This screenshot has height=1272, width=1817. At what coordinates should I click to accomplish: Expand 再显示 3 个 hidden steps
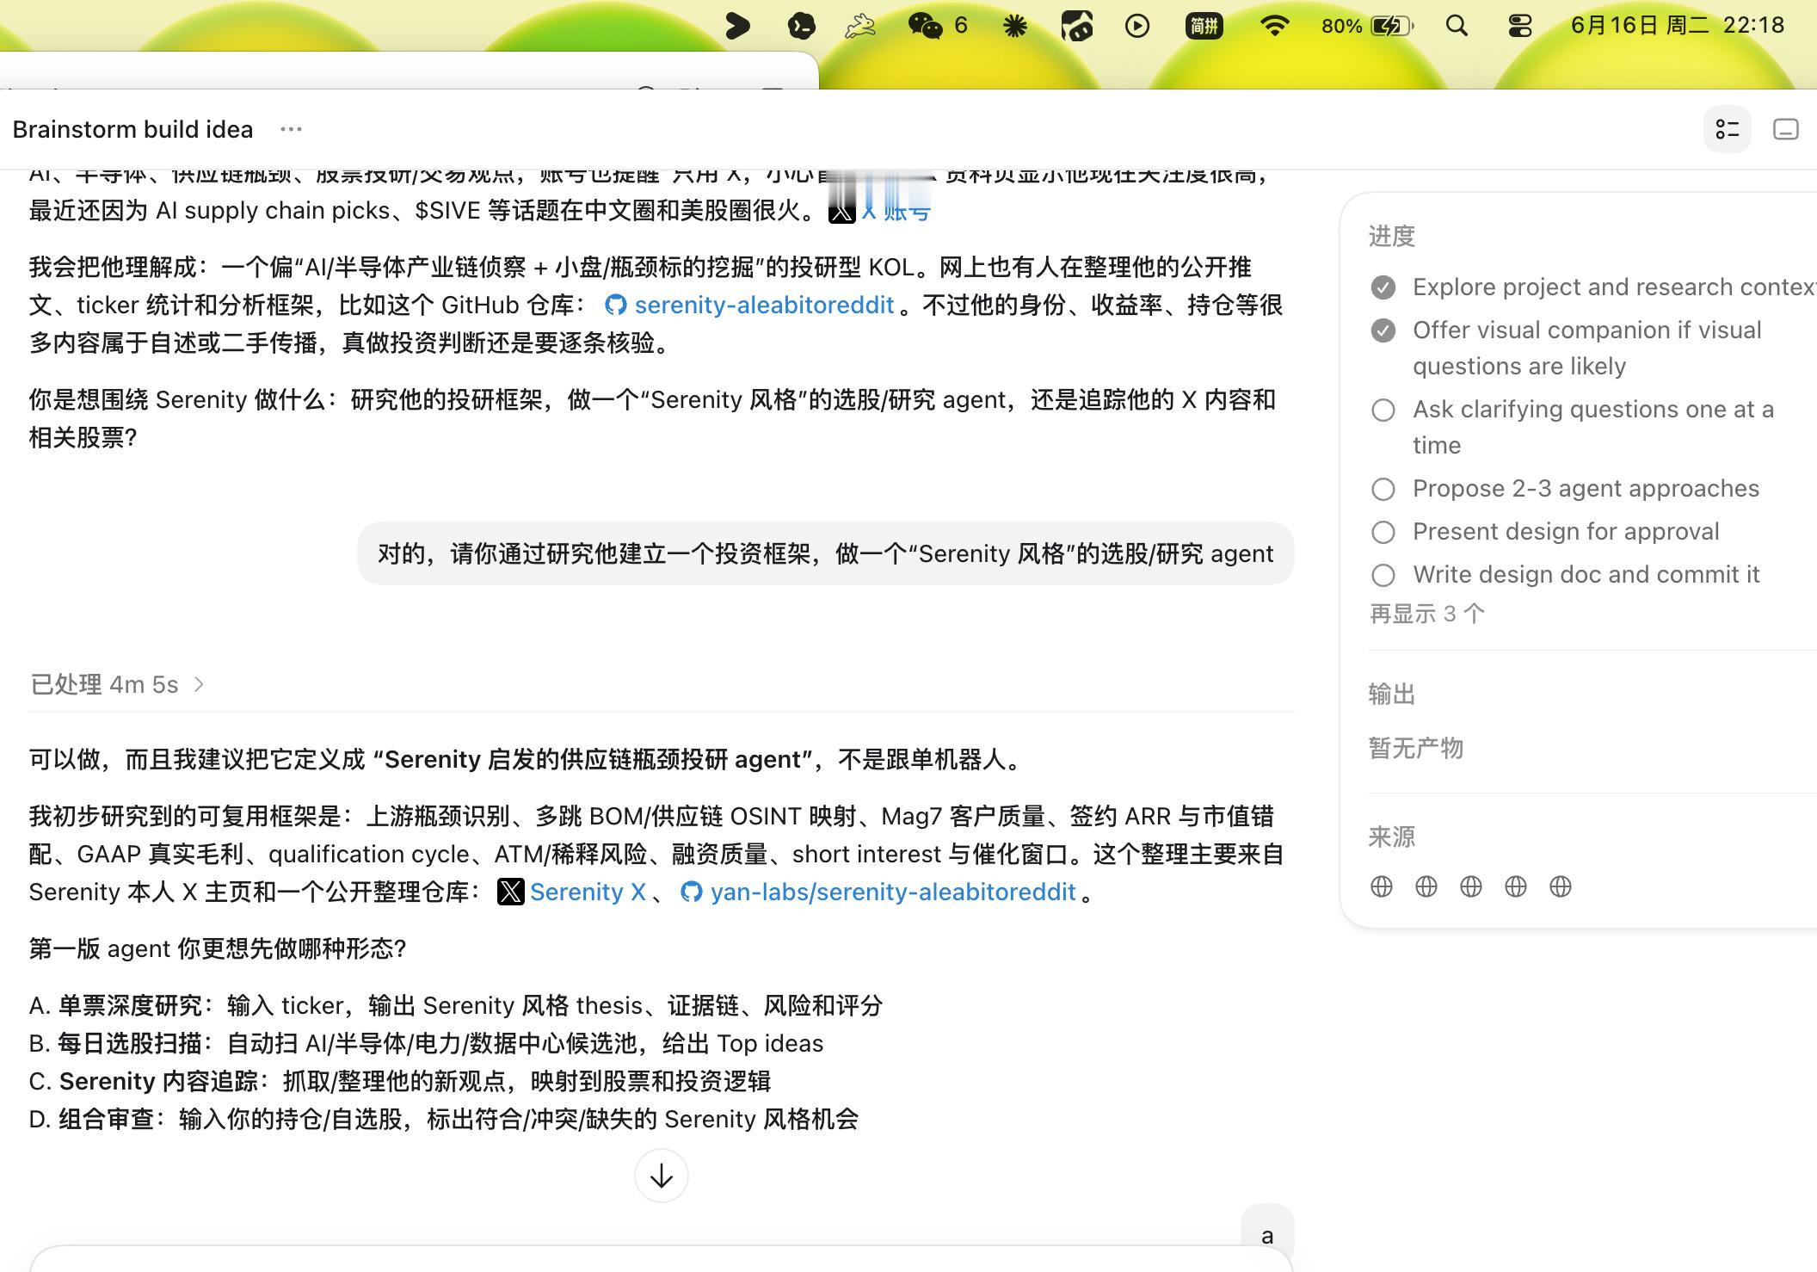pos(1427,614)
